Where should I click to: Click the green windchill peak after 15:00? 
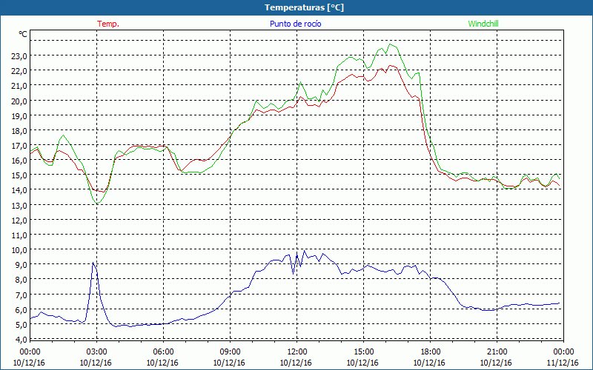(x=391, y=44)
